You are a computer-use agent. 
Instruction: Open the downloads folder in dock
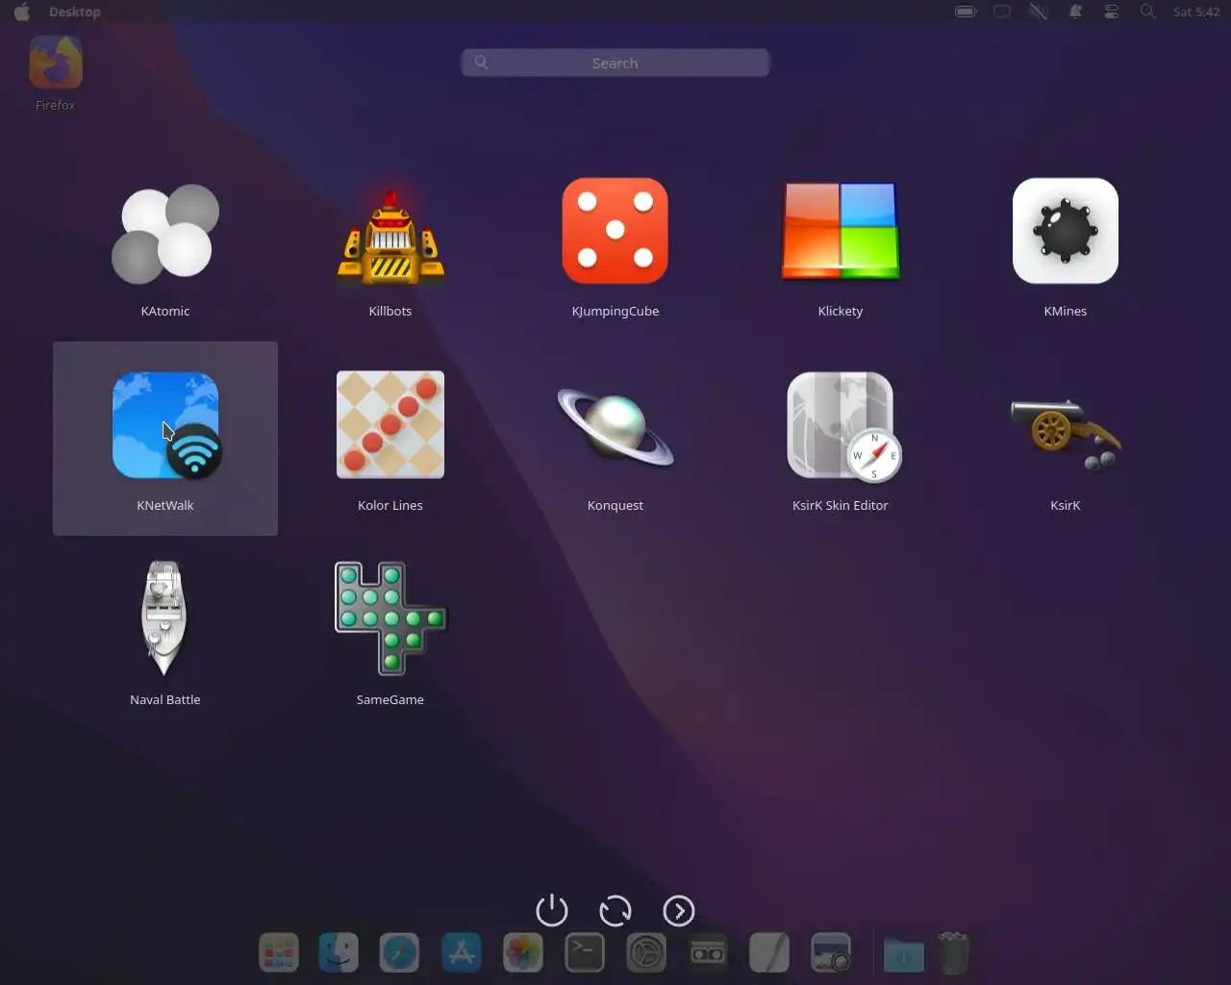click(x=904, y=953)
